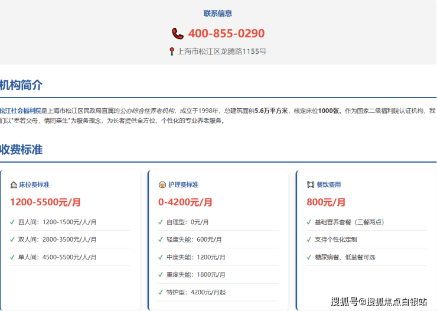
Task: Click the house icon beside 床位费标准
Action: pyautogui.click(x=14, y=184)
